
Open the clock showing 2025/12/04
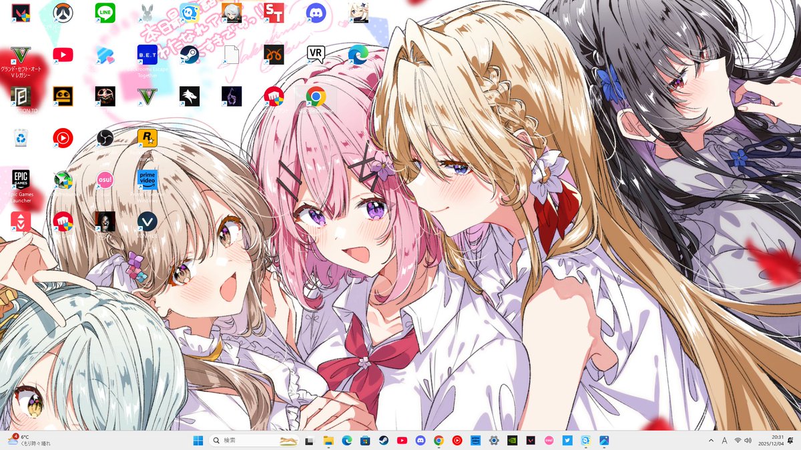coord(771,440)
